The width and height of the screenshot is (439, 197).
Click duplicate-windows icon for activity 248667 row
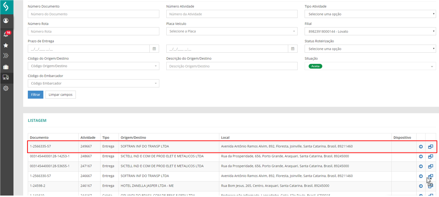(431, 157)
